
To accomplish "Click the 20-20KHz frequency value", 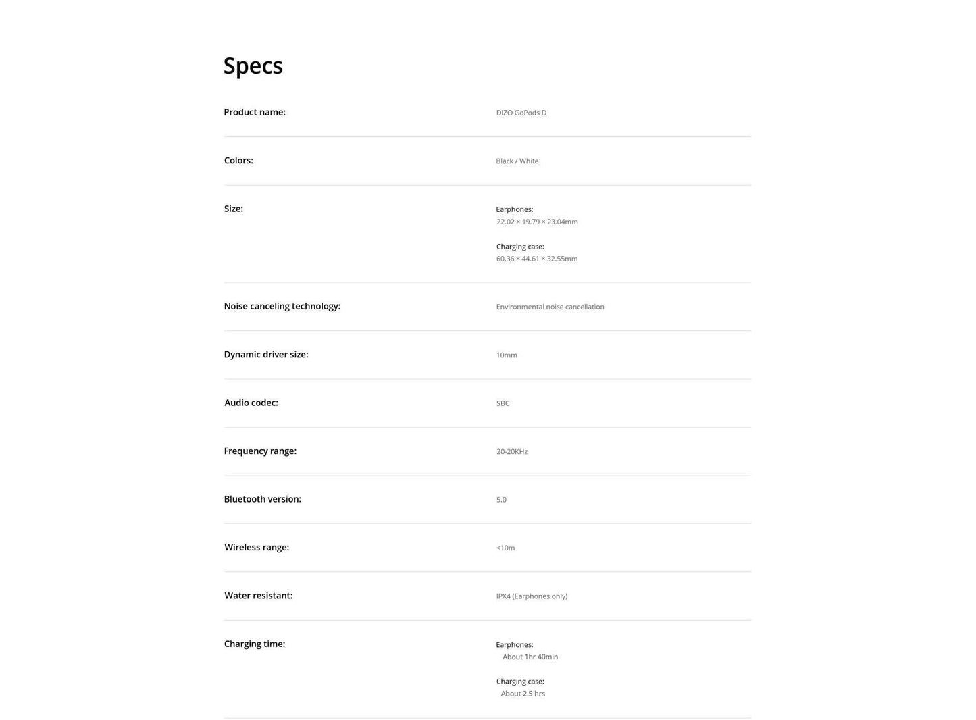I will pos(512,452).
